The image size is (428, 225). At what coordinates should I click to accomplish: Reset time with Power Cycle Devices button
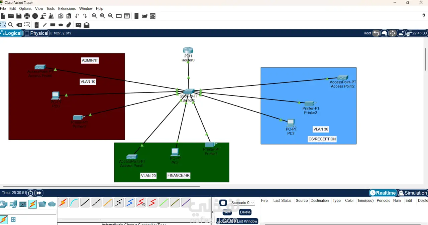[30, 193]
